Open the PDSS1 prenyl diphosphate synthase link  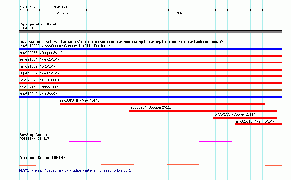coord(75,170)
